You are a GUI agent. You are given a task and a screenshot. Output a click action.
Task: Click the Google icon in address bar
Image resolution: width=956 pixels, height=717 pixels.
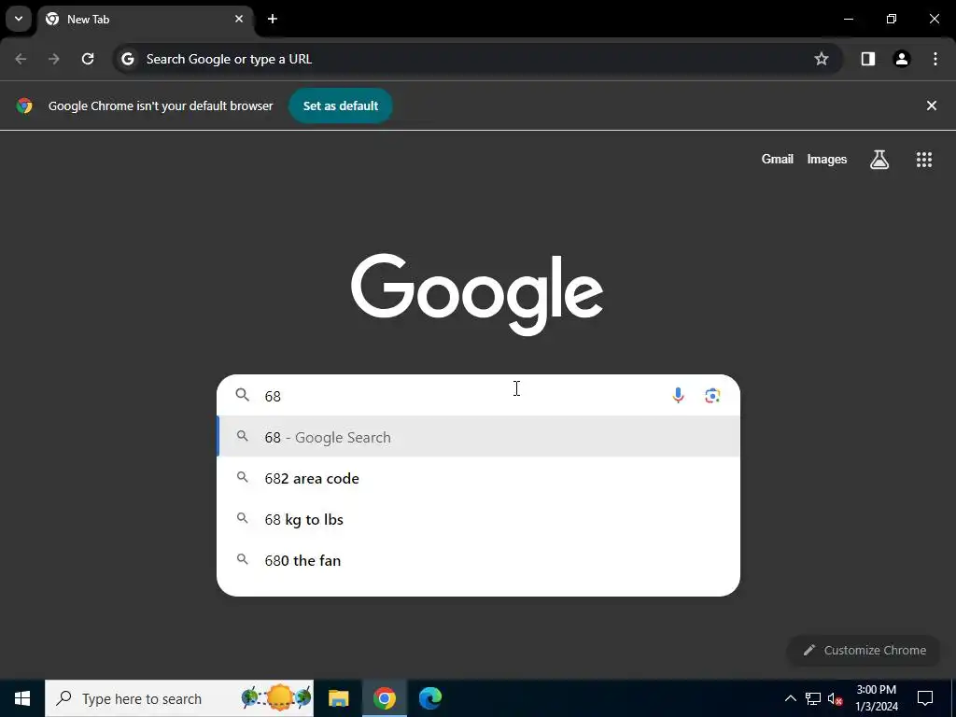(x=127, y=59)
